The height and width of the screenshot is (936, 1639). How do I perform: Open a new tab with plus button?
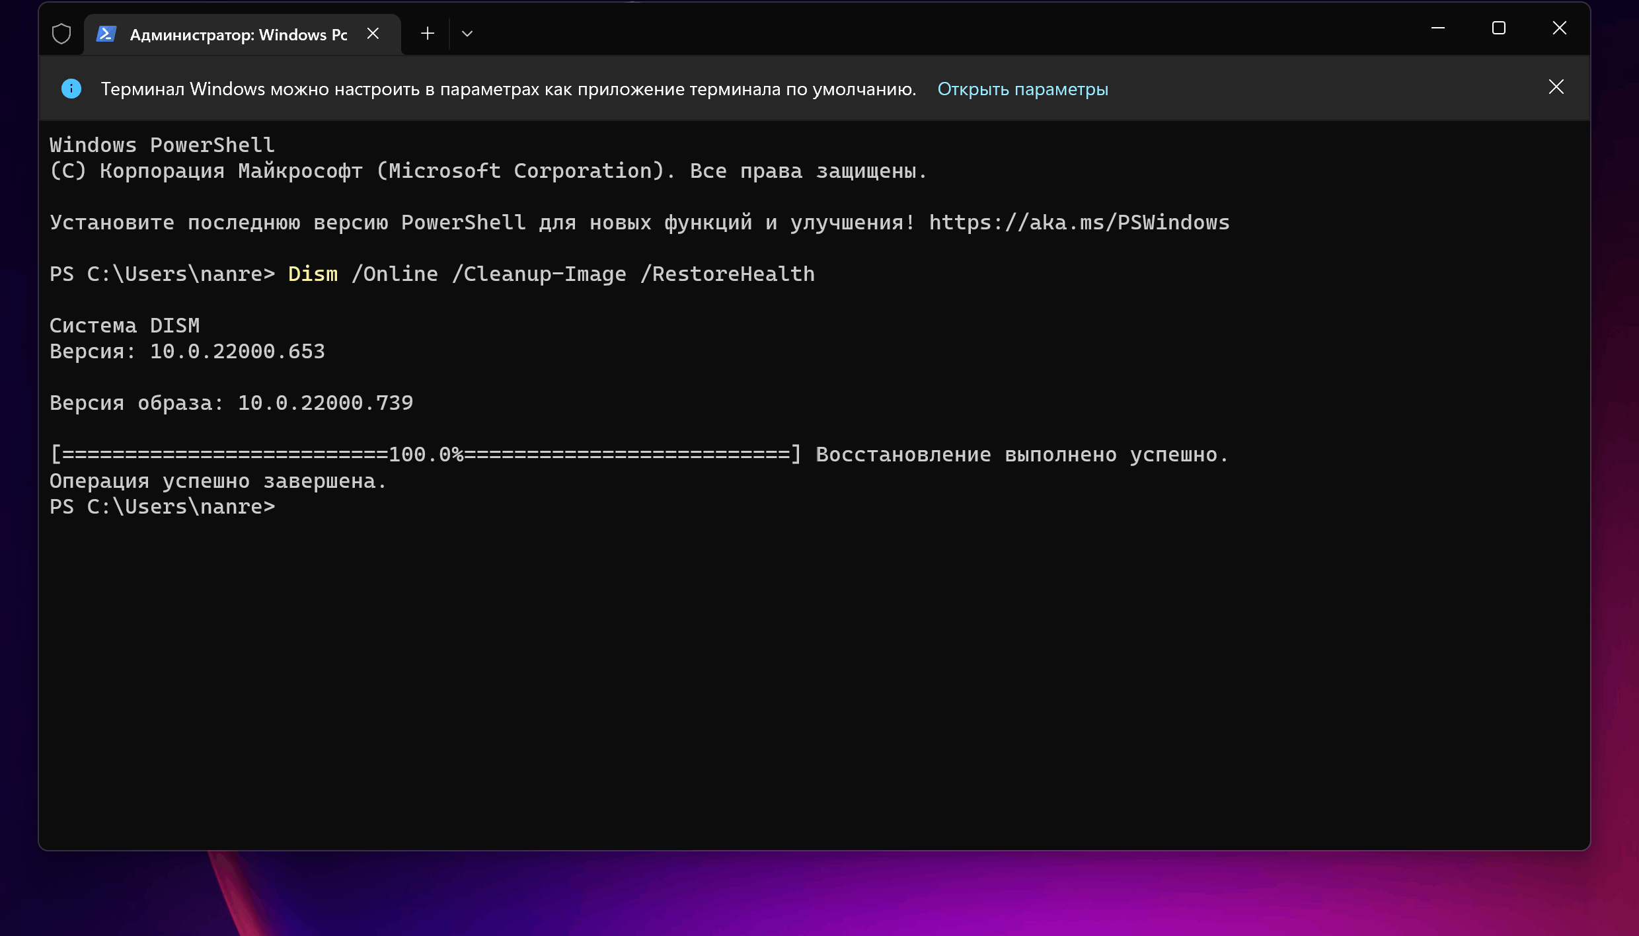428,34
